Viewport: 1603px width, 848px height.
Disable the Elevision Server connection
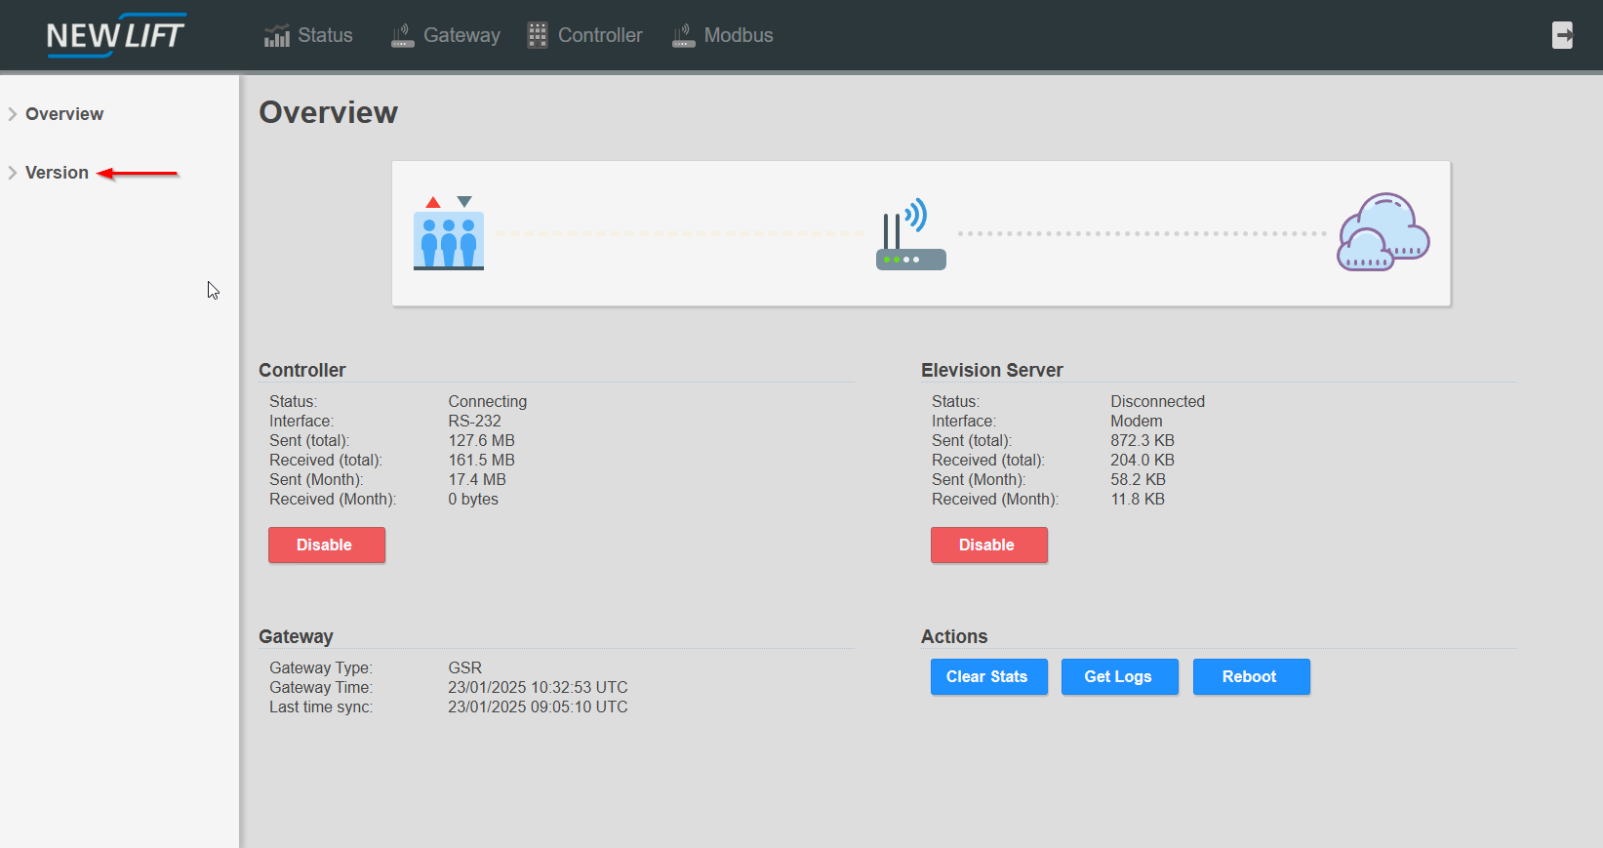tap(988, 545)
